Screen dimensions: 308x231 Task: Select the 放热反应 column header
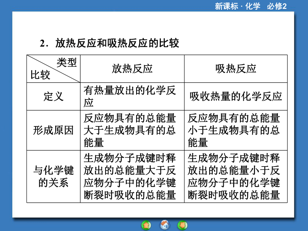[132, 69]
